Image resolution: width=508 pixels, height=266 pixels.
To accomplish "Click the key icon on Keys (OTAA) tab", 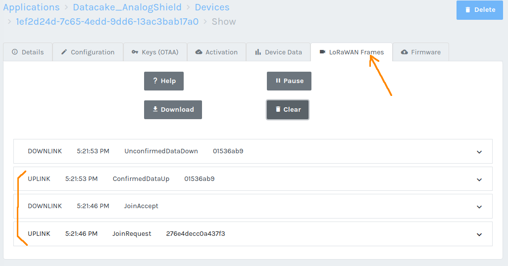I will (135, 52).
